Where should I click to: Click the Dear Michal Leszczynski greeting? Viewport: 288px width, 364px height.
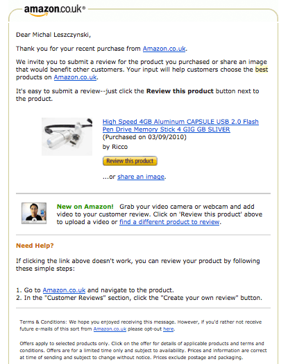tap(53, 35)
